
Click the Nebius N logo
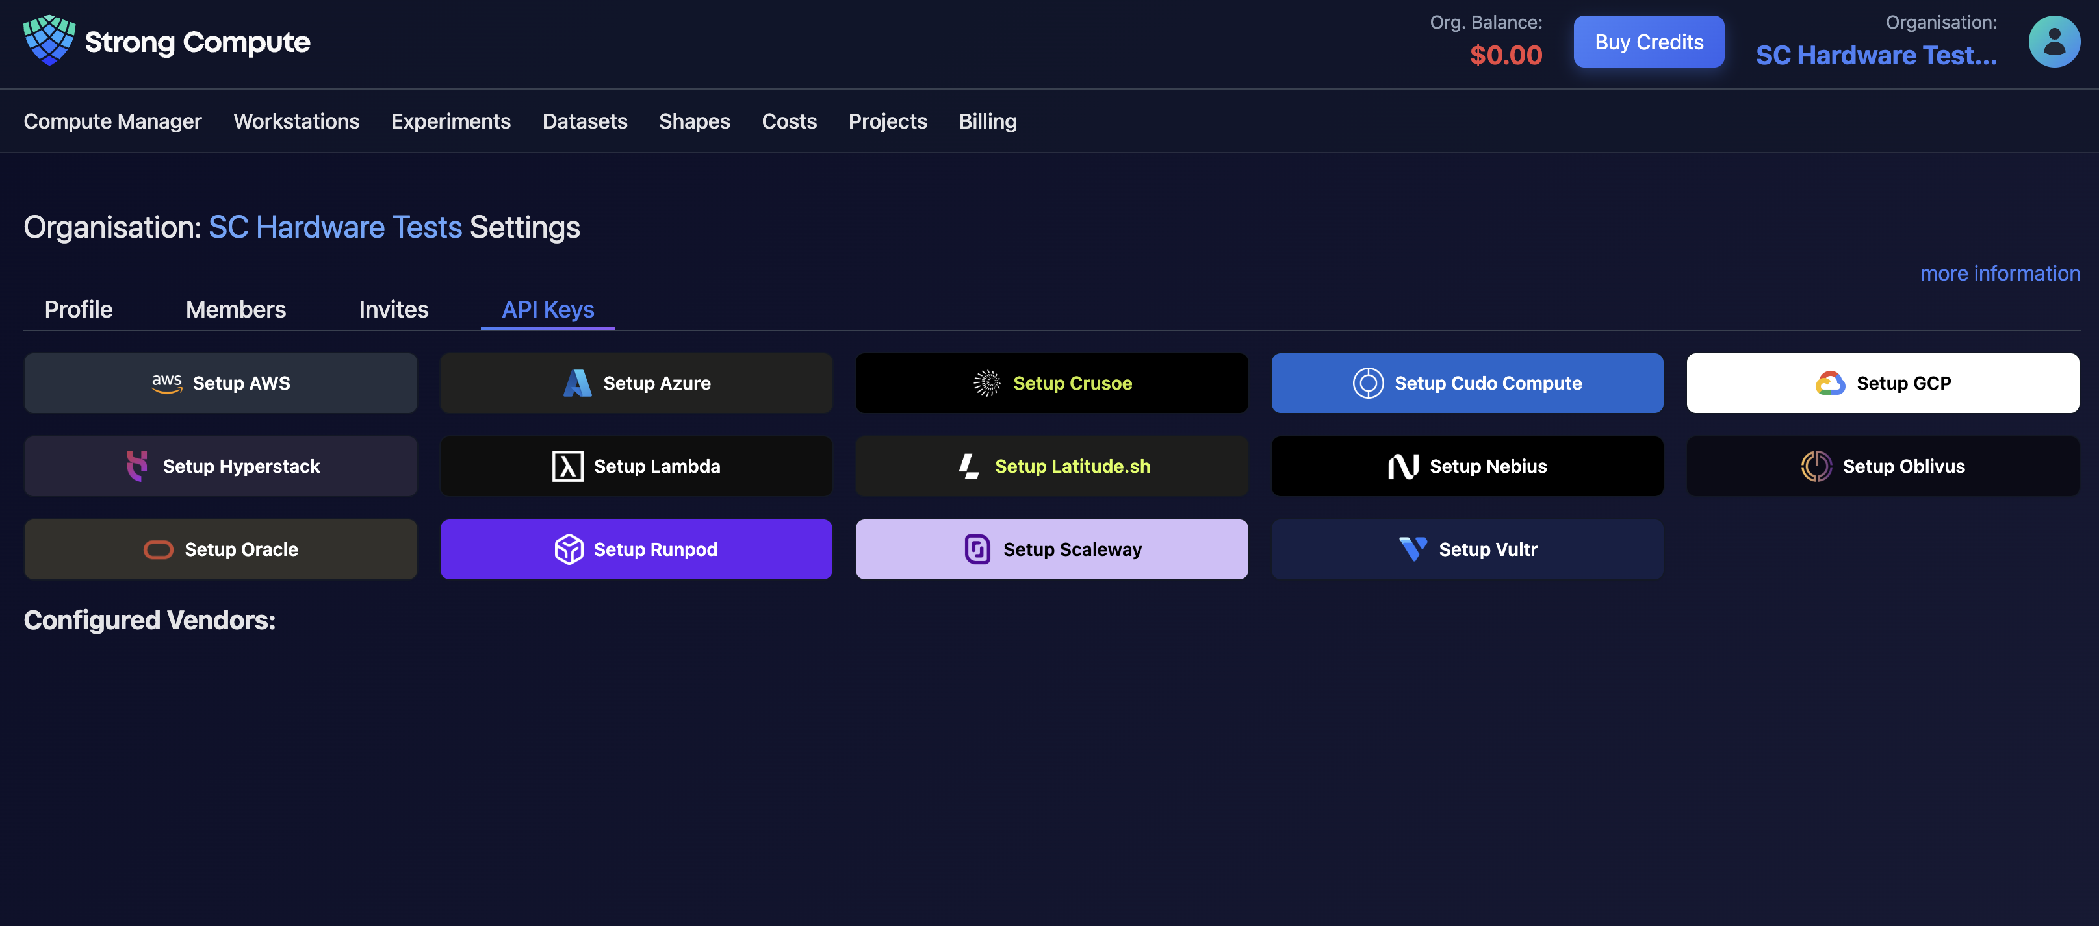(x=1403, y=467)
